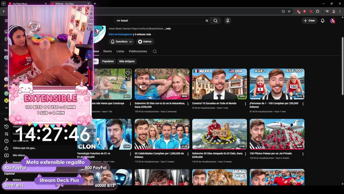
Task: Open options for Personas de 1 - 100 video
Action: [x=303, y=104]
